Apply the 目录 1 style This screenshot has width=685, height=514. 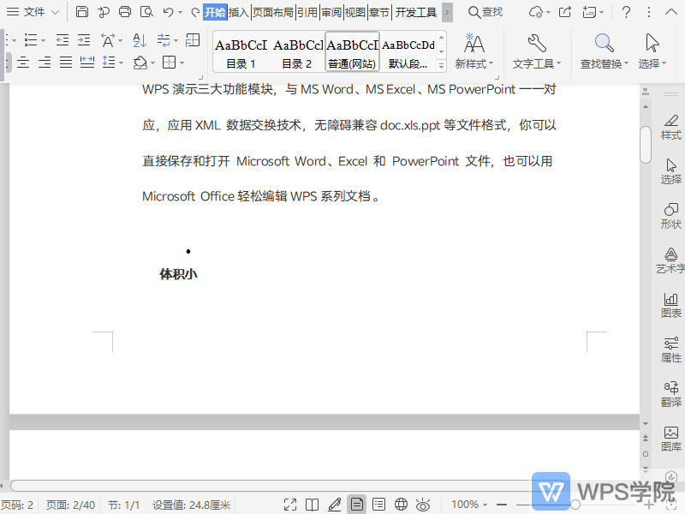[x=241, y=51]
